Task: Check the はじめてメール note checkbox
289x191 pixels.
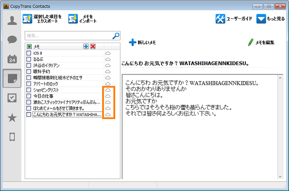Action: pos(28,108)
